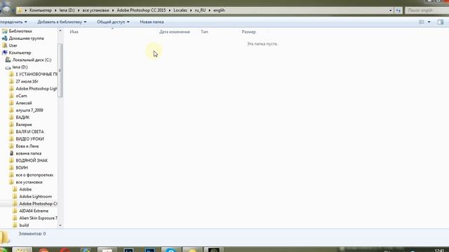Select Валерия folder in tree
This screenshot has width=449, height=252.
pos(24,125)
